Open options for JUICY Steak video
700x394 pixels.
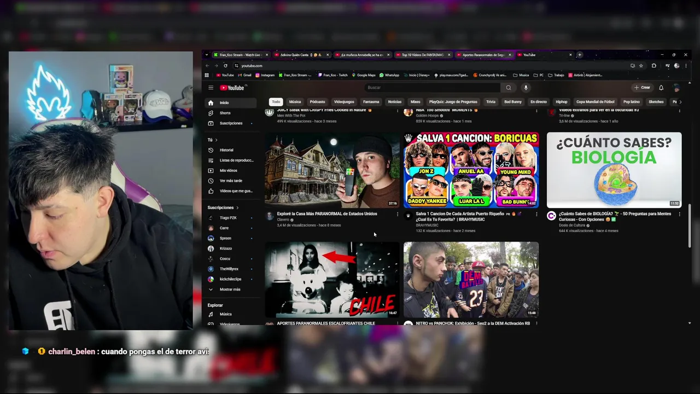point(398,110)
